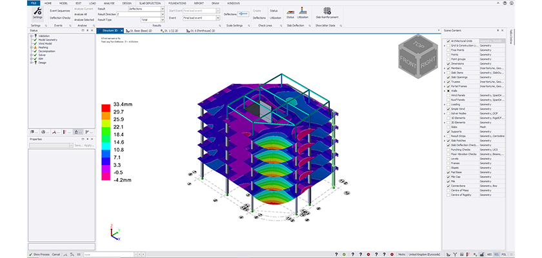
Task: Toggle the Architectural Grids checkbox
Action: tap(448, 41)
